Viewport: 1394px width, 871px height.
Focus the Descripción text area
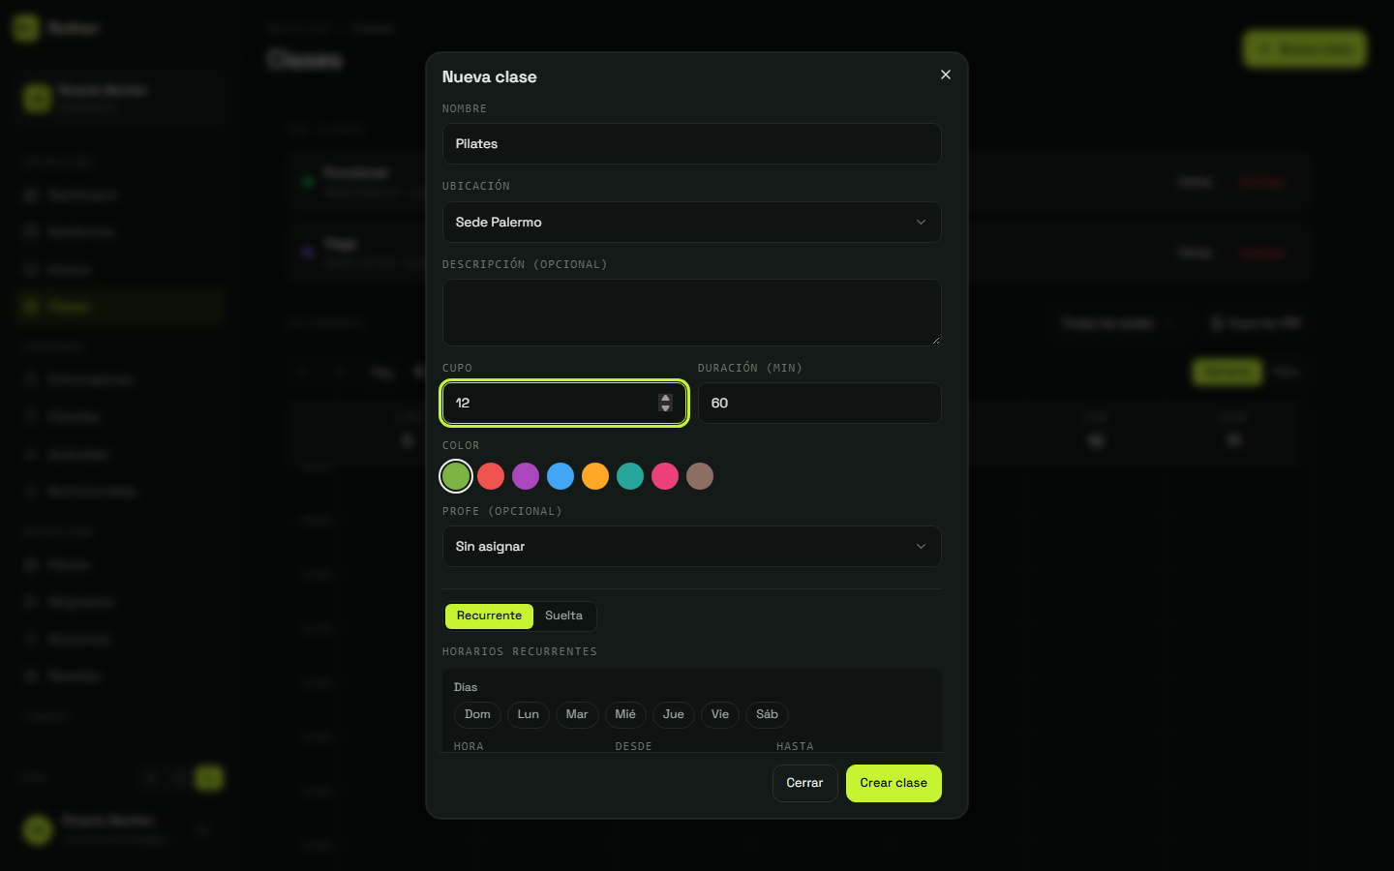click(x=691, y=313)
